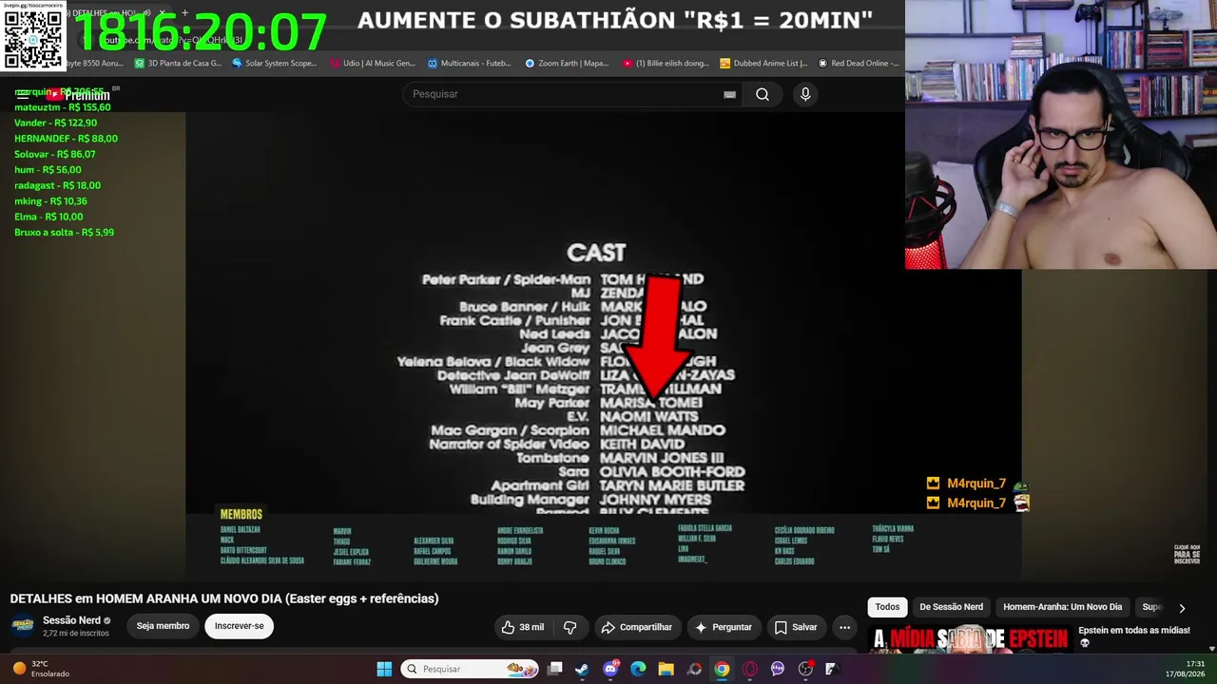The image size is (1217, 684).
Task: Open more actions three-dot menu
Action: click(844, 627)
